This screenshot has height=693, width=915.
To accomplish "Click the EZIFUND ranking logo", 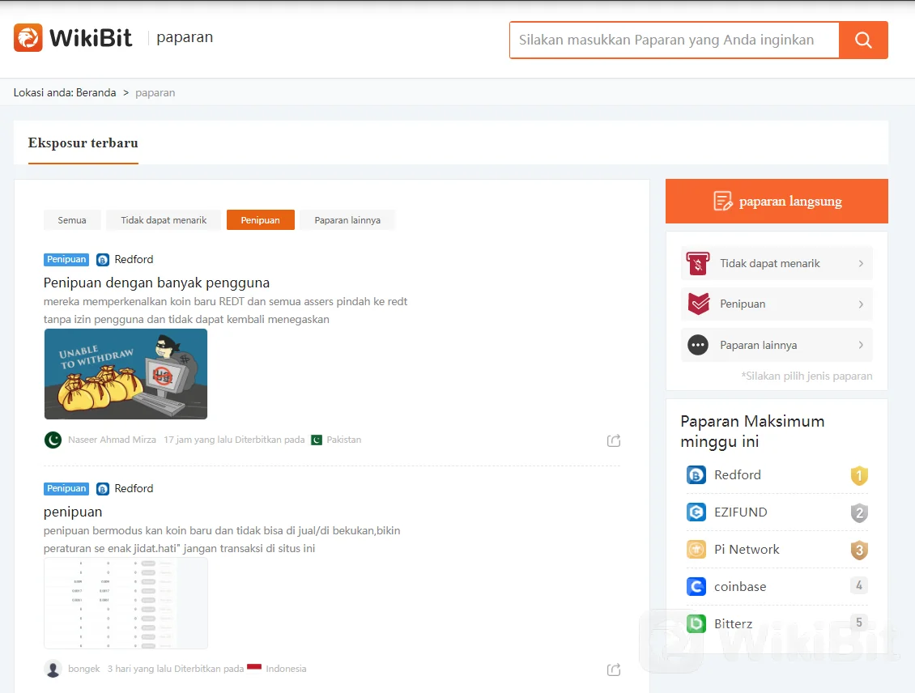I will [x=696, y=512].
